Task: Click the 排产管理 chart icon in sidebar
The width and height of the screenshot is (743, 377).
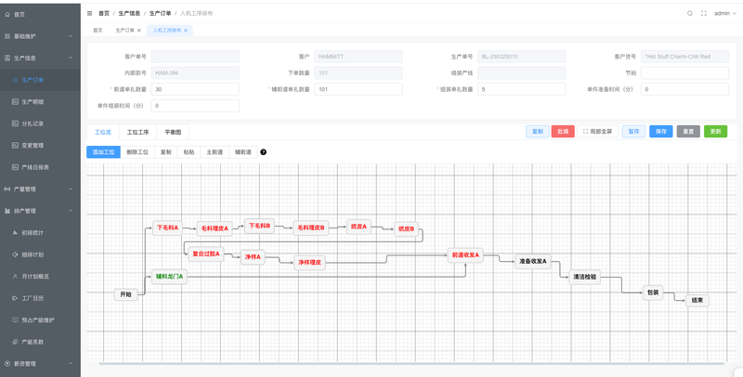Action: pos(7,211)
